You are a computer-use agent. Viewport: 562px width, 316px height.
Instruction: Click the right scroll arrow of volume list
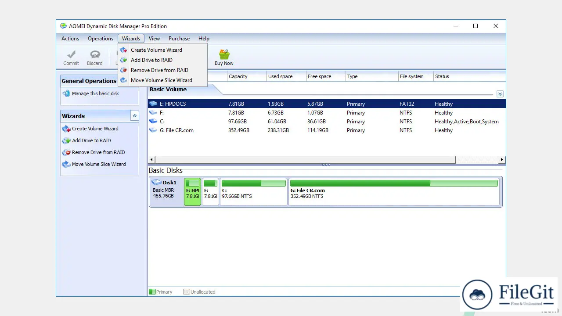502,160
